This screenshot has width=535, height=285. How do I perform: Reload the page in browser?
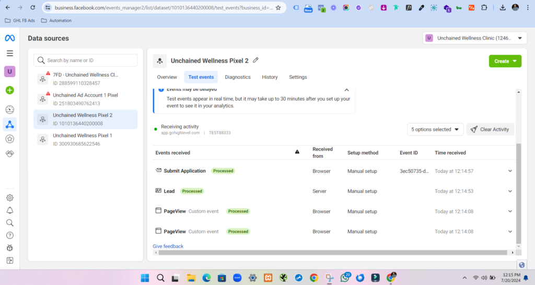tap(33, 7)
